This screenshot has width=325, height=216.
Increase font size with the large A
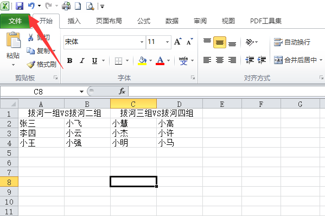(177, 42)
